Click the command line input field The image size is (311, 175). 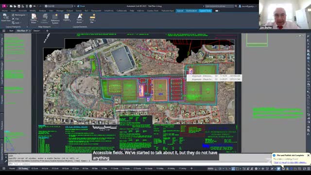(139, 164)
